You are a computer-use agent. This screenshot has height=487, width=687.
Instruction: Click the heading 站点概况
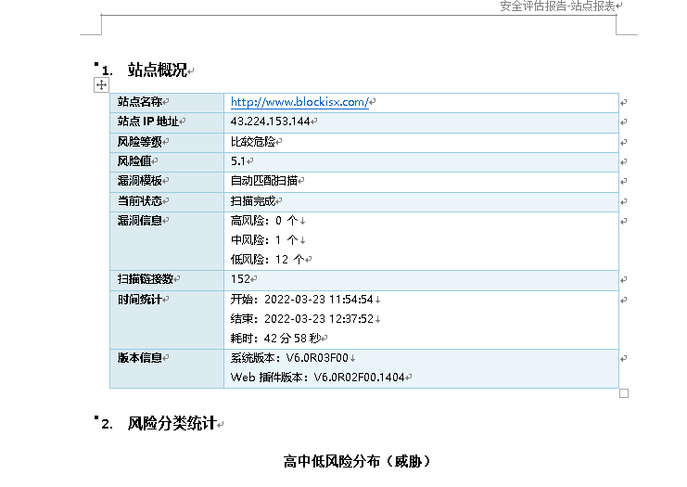click(158, 70)
